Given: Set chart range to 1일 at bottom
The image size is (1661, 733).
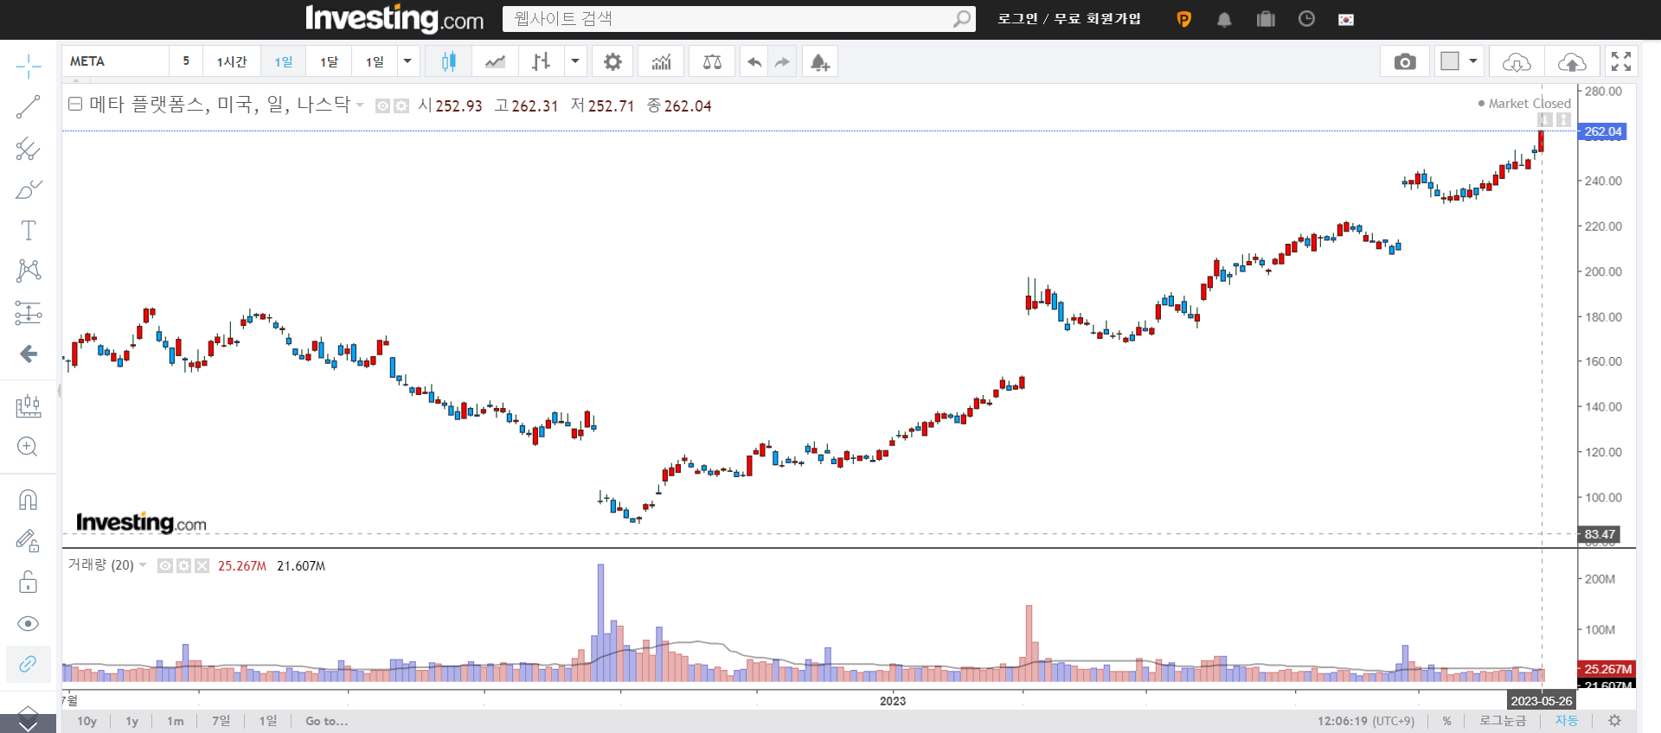Looking at the screenshot, I should (x=268, y=721).
